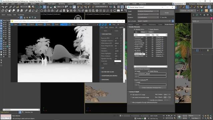Click the Load button in frame buffer Post tab
This screenshot has height=120, width=213.
click(116, 31)
